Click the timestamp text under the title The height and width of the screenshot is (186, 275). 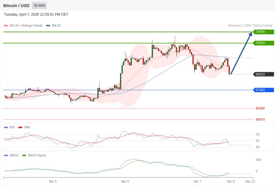(x=36, y=14)
